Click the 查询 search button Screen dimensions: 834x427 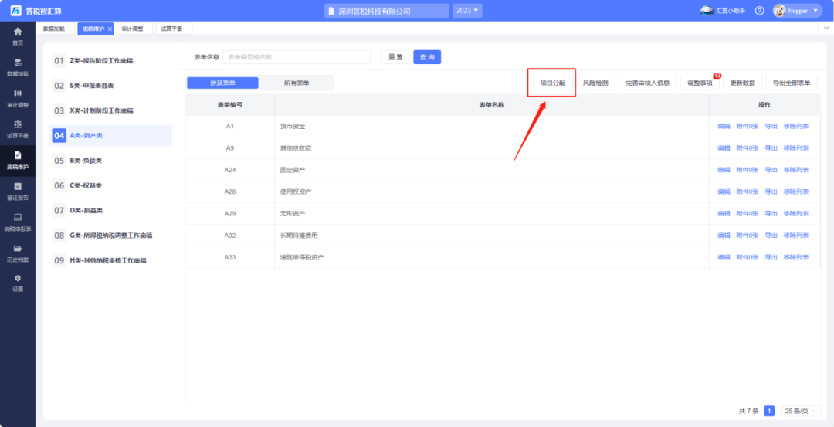point(427,57)
